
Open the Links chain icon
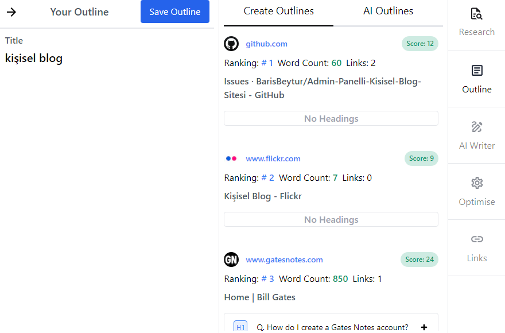(477, 239)
